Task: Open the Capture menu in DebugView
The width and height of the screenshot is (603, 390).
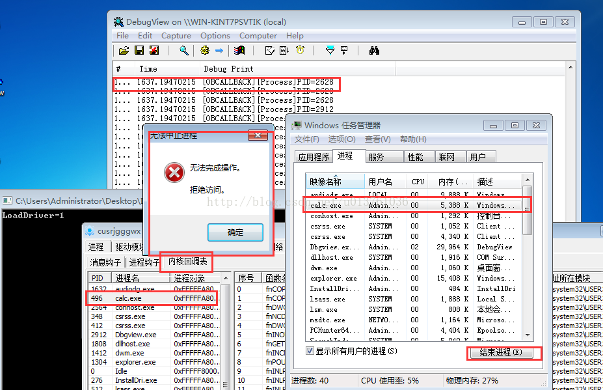Action: pyautogui.click(x=176, y=36)
